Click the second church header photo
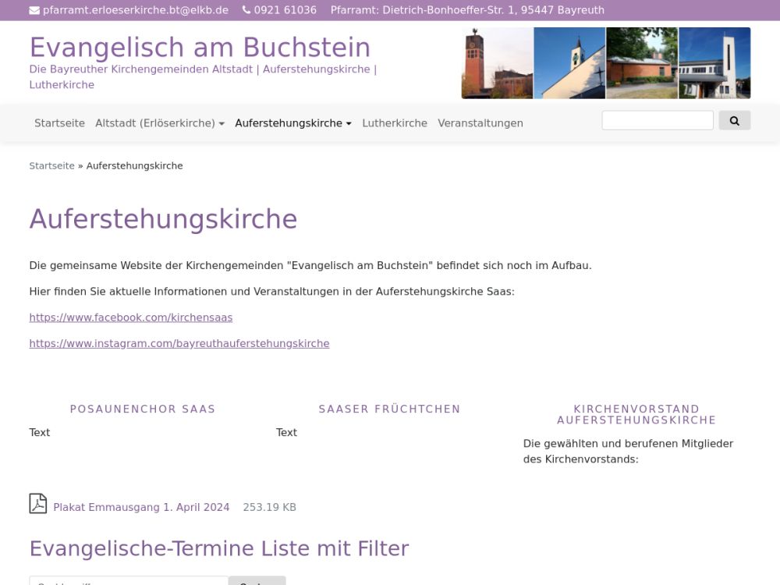The width and height of the screenshot is (780, 585). point(569,63)
